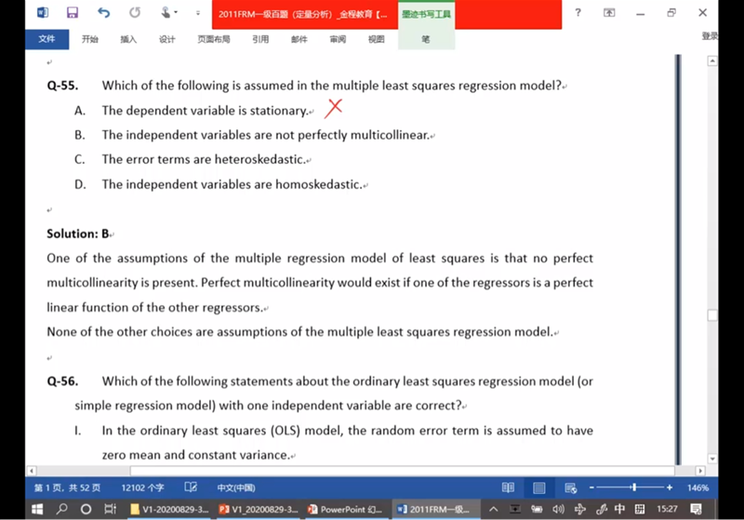Image resolution: width=744 pixels, height=520 pixels.
Task: Click the 'Q-56.' question label
Action: pyautogui.click(x=62, y=381)
